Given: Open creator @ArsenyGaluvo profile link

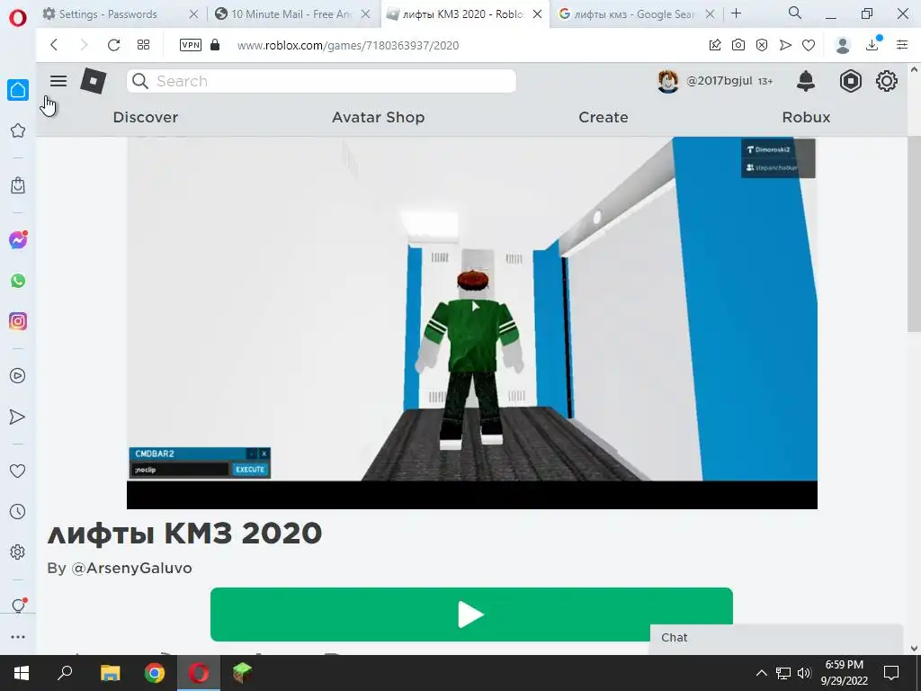Looking at the screenshot, I should click(131, 569).
